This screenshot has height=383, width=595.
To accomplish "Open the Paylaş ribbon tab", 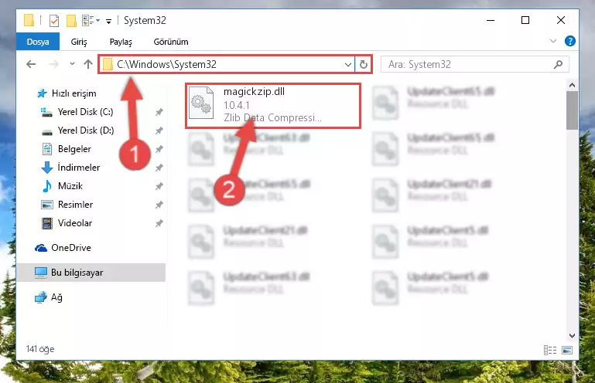I will click(121, 42).
